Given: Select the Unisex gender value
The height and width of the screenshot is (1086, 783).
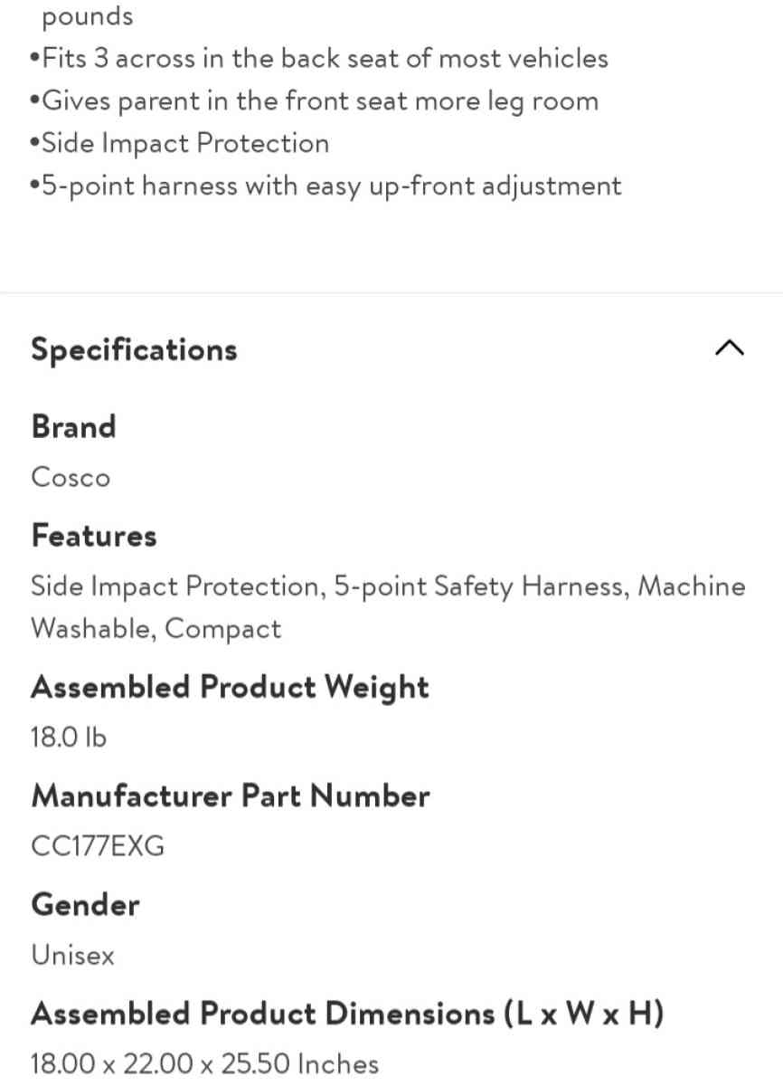Looking at the screenshot, I should [72, 955].
